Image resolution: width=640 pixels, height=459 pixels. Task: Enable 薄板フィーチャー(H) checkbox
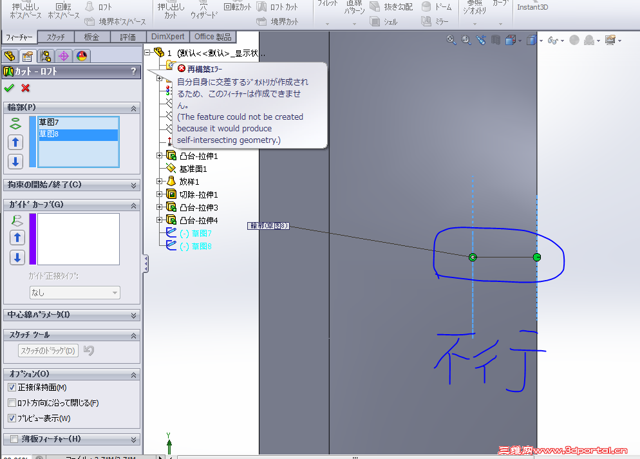pyautogui.click(x=14, y=439)
